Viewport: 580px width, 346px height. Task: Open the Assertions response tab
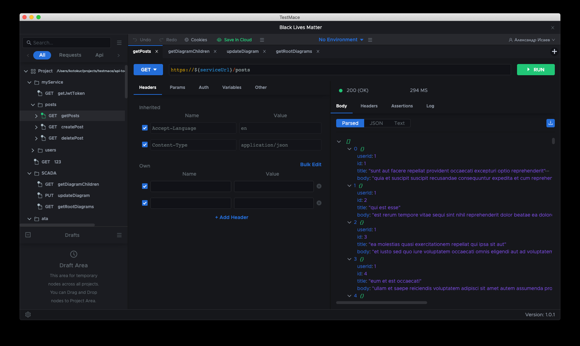pos(402,106)
